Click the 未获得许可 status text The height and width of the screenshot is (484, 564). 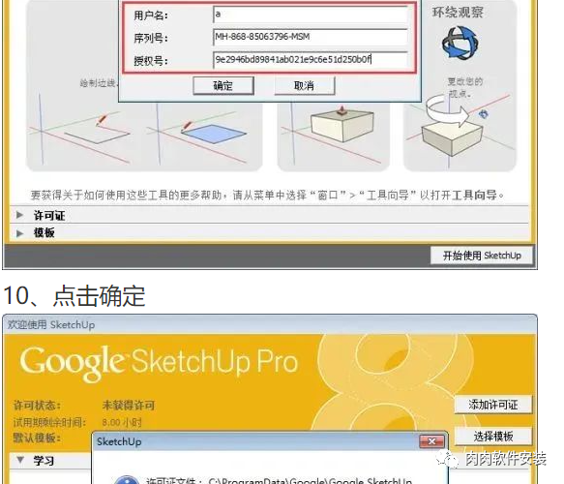[x=129, y=406]
